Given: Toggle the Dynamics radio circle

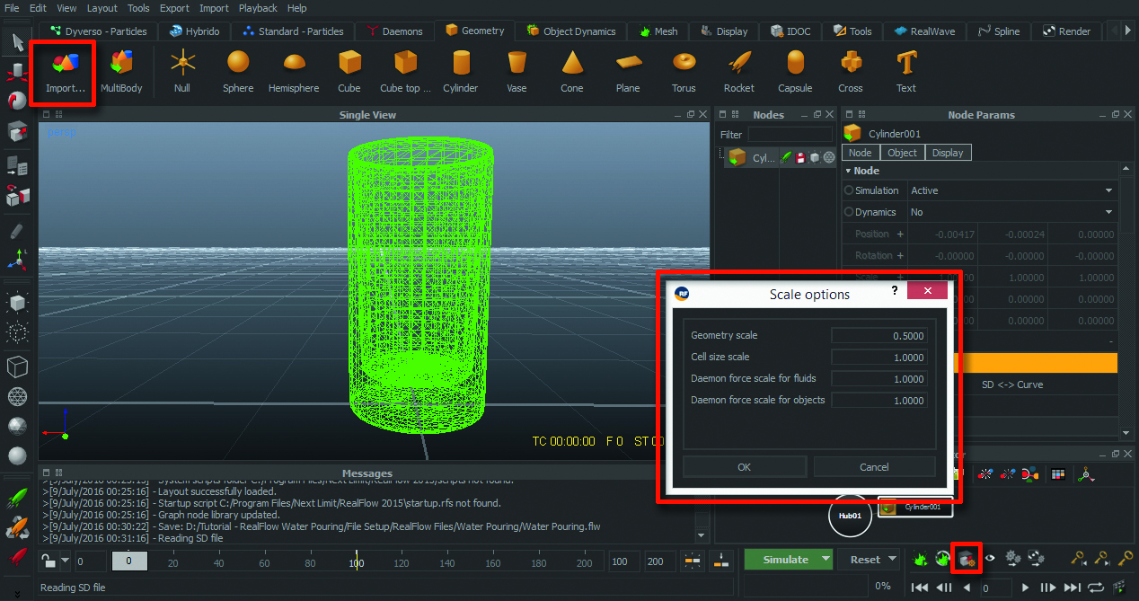Looking at the screenshot, I should (x=849, y=212).
